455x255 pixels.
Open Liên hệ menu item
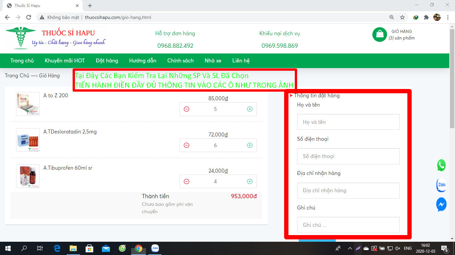click(241, 60)
